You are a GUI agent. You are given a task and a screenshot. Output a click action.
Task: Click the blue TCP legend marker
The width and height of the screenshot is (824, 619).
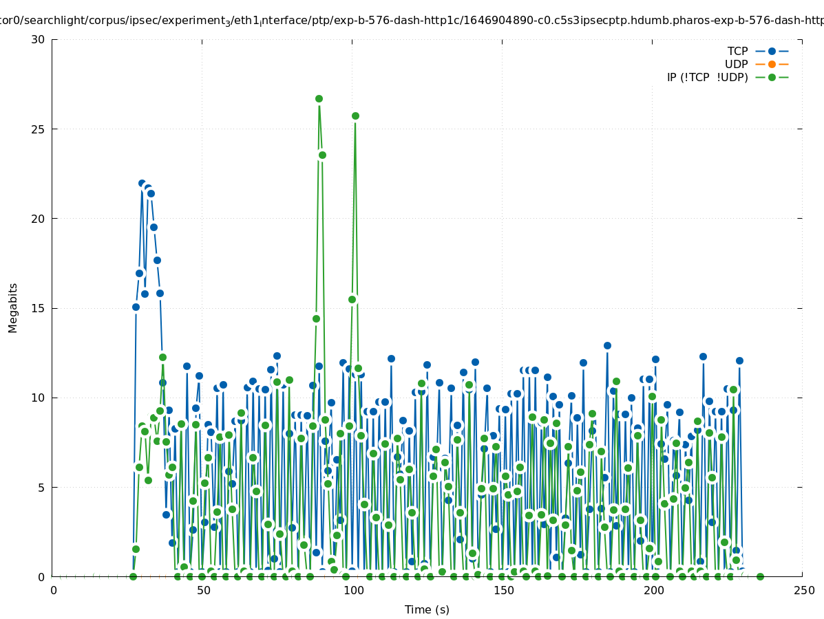pyautogui.click(x=772, y=51)
